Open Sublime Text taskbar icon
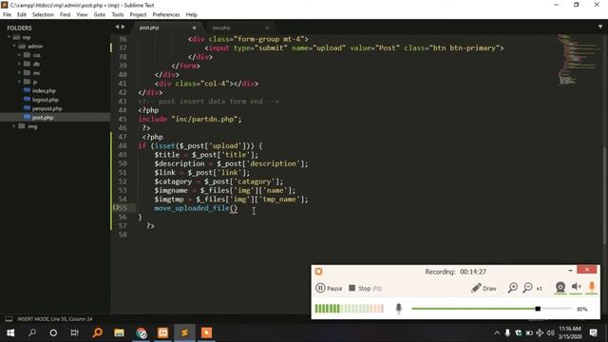Image resolution: width=608 pixels, height=342 pixels. [184, 332]
